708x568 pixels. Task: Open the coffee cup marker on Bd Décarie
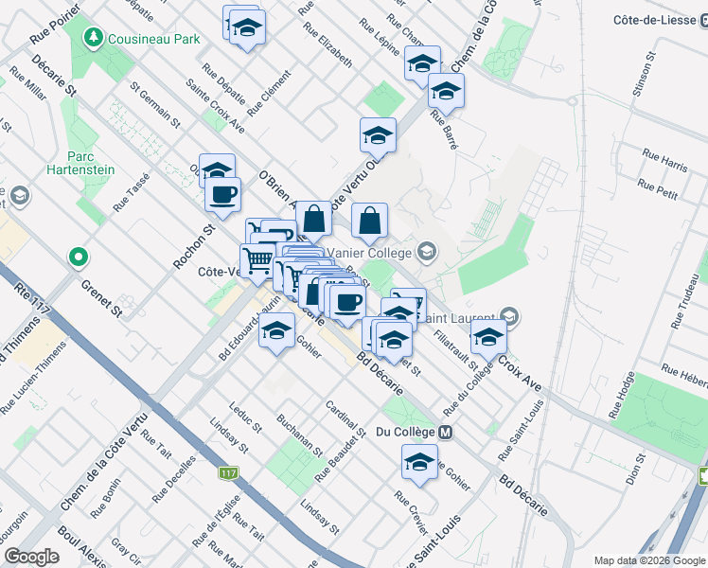[x=347, y=306]
